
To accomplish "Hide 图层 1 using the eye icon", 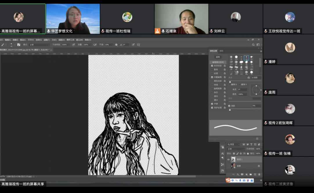I will pos(228,159).
